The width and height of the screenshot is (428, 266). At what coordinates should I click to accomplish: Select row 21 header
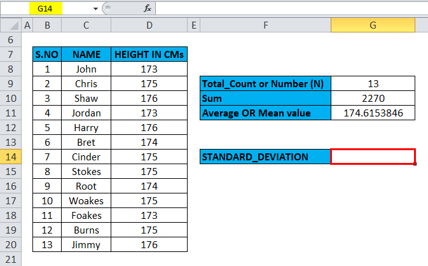coord(11,259)
